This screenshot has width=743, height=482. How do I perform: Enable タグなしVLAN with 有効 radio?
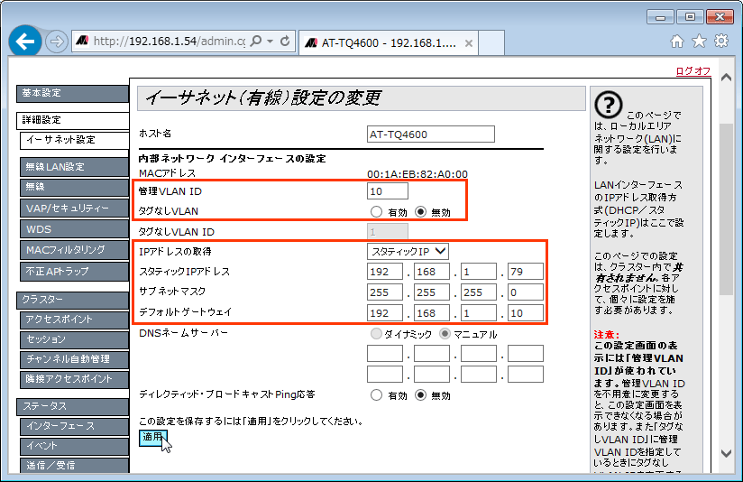(376, 211)
